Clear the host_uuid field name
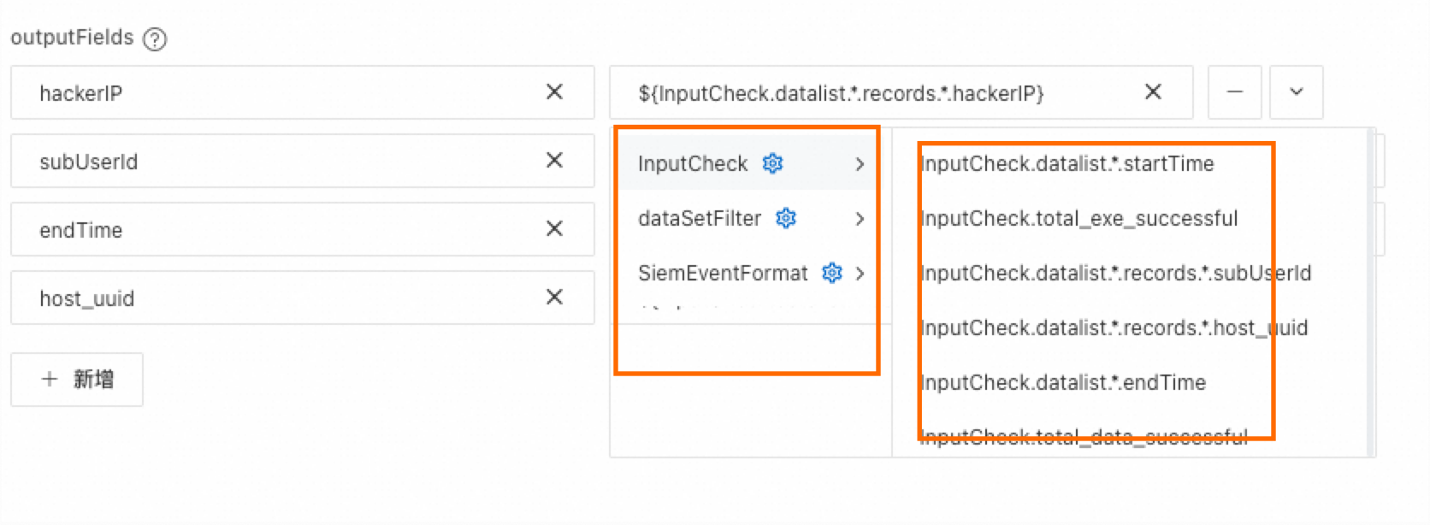This screenshot has height=525, width=1430. [554, 298]
